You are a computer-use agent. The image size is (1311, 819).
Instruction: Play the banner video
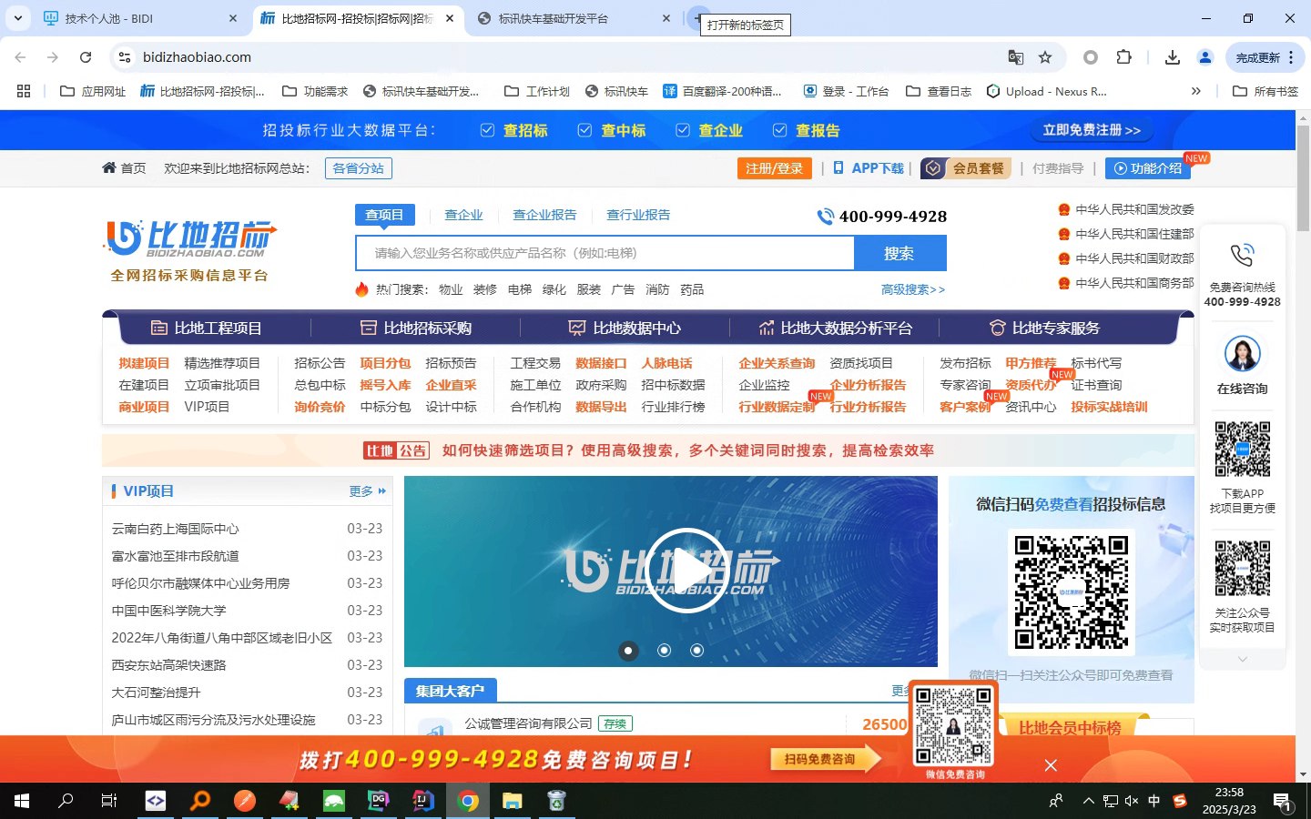pyautogui.click(x=688, y=571)
